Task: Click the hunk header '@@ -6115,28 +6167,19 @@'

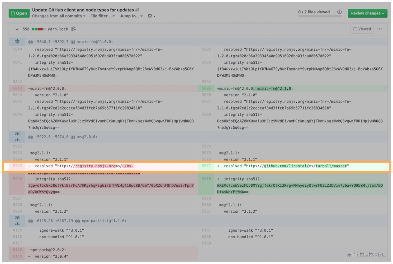Action: (77, 221)
